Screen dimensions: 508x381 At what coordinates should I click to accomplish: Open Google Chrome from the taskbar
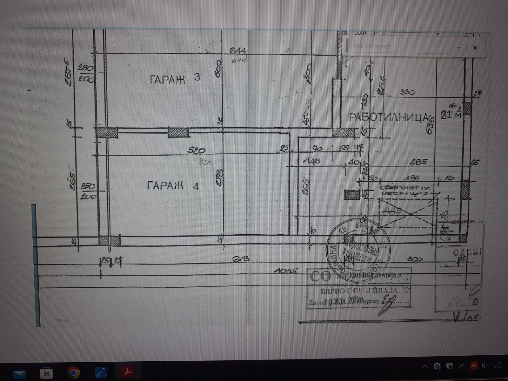74,372
